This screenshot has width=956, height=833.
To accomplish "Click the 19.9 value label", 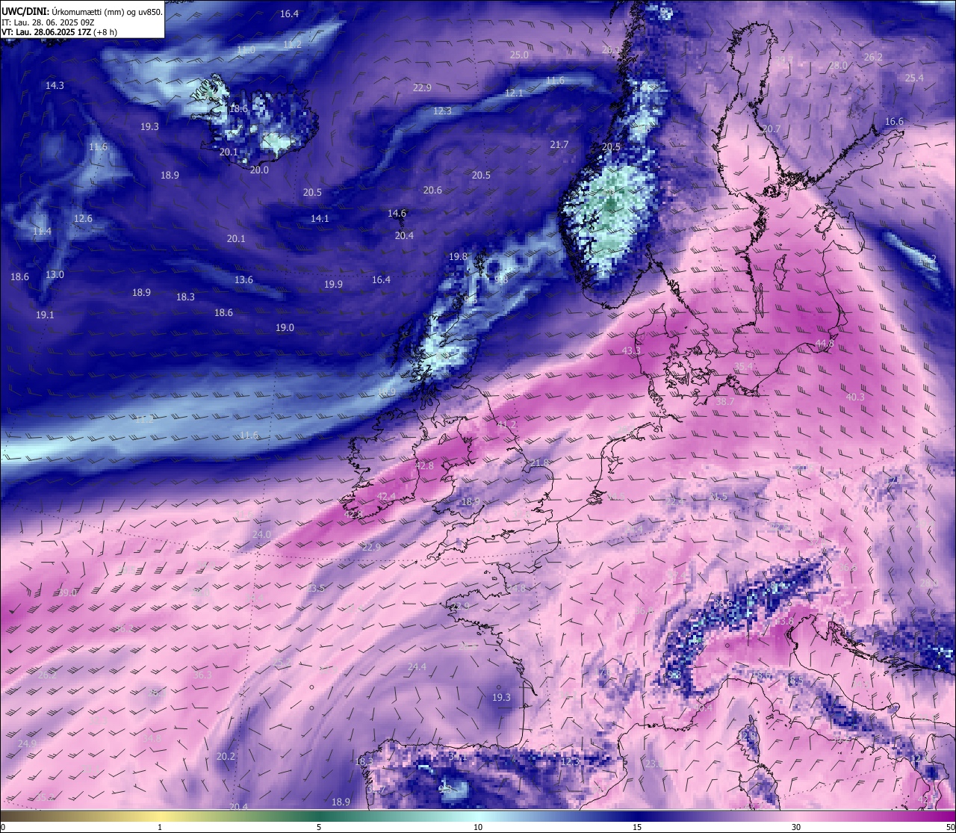I will coord(333,285).
